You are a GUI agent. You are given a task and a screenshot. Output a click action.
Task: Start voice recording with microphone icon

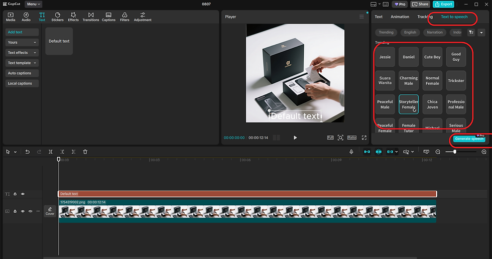coord(351,152)
